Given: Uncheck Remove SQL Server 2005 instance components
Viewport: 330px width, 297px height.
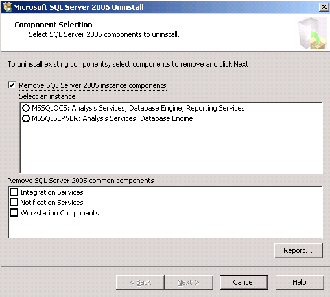Looking at the screenshot, I should click(12, 85).
